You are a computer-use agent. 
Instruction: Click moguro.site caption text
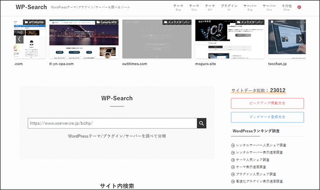click(206, 64)
